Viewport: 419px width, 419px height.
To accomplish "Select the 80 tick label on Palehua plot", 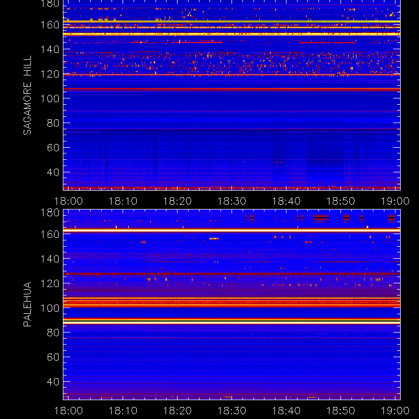I will click(x=53, y=333).
